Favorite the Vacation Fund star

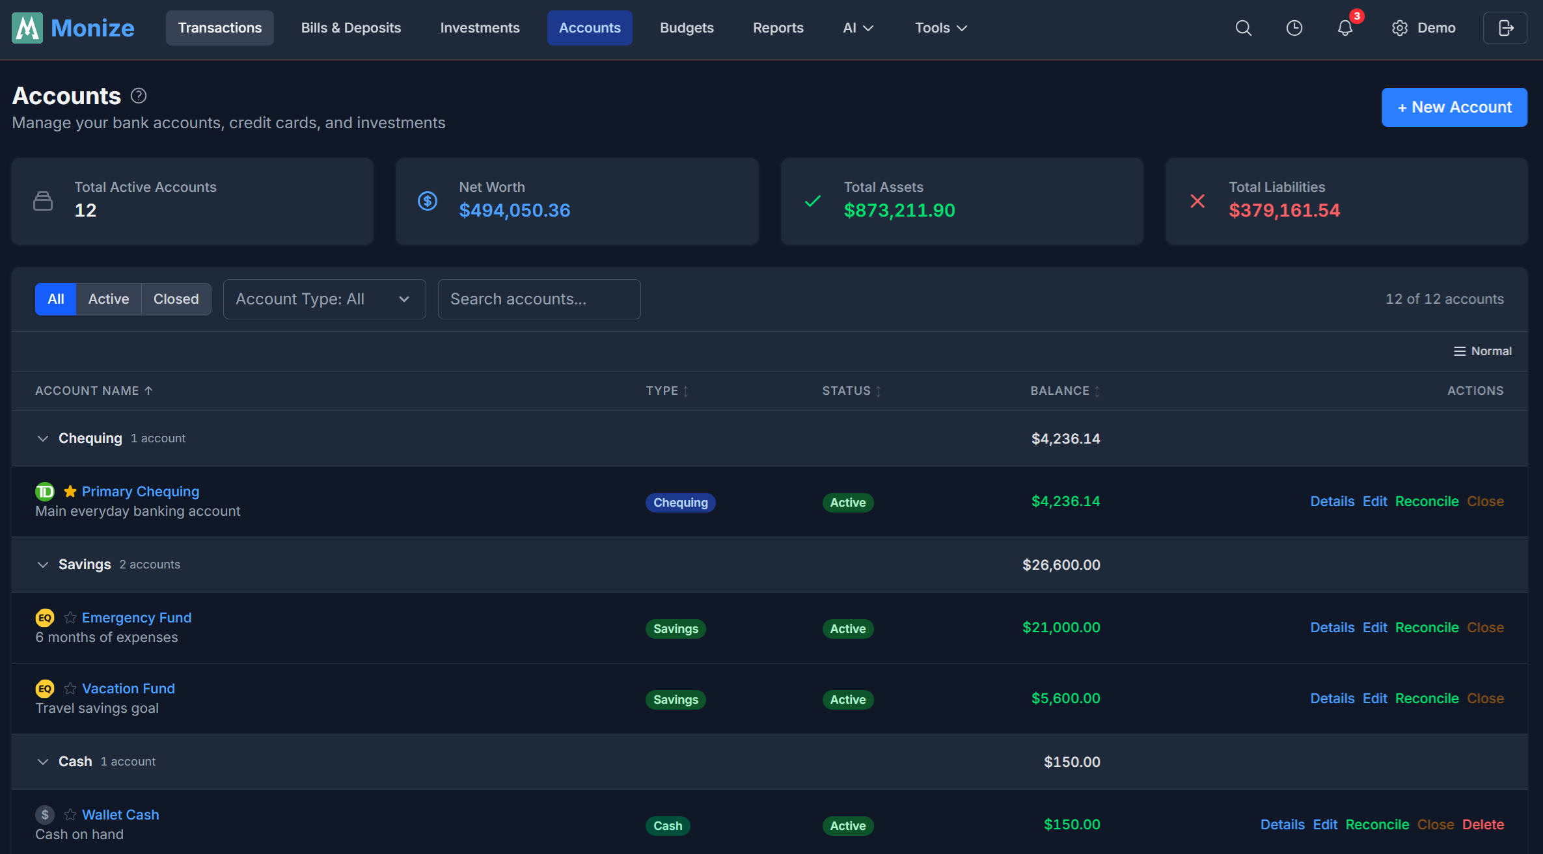(70, 689)
